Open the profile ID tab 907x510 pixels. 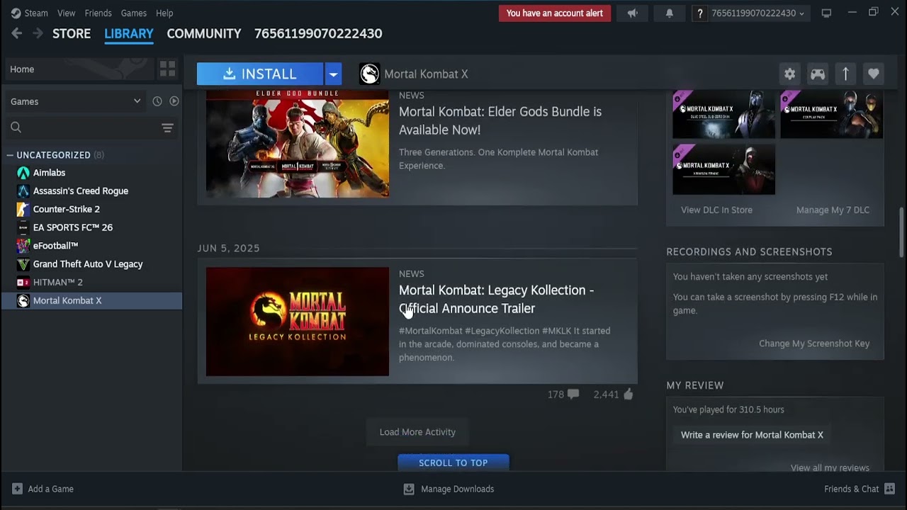(x=318, y=33)
